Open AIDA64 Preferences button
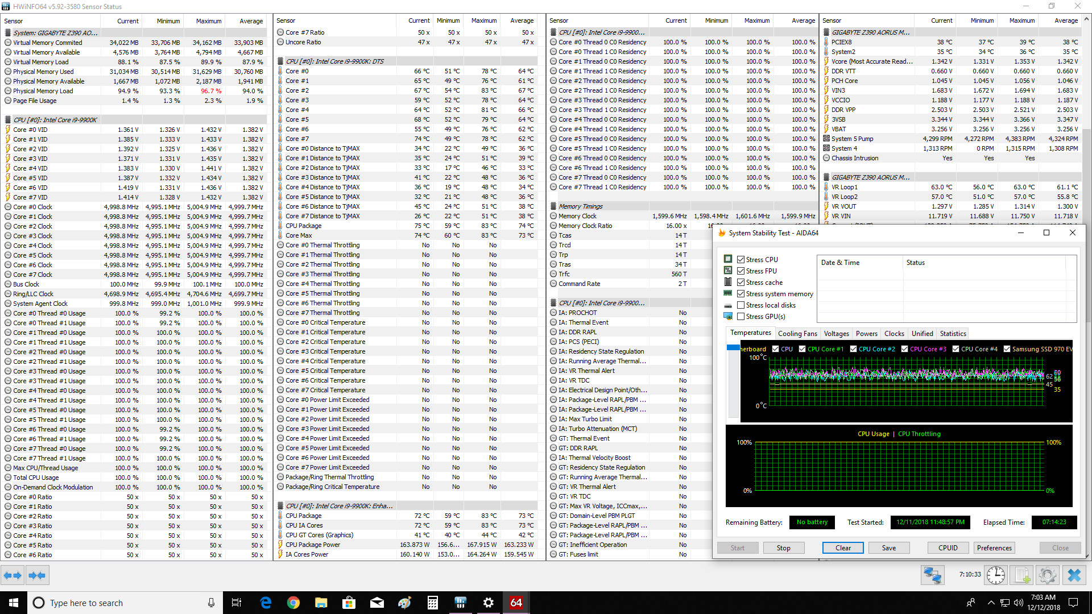The image size is (1092, 614). click(994, 548)
